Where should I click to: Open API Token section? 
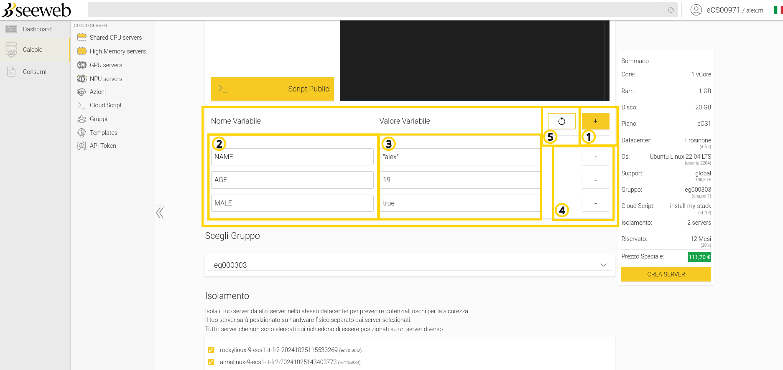[103, 146]
